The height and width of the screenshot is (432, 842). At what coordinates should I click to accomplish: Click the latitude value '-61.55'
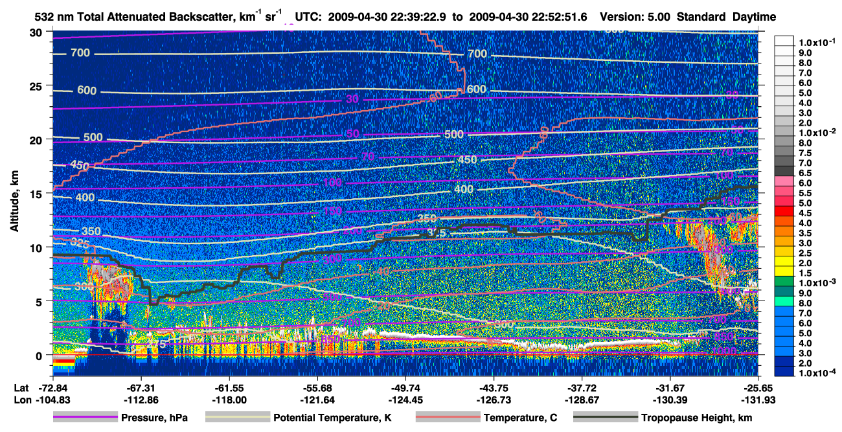[x=229, y=388]
